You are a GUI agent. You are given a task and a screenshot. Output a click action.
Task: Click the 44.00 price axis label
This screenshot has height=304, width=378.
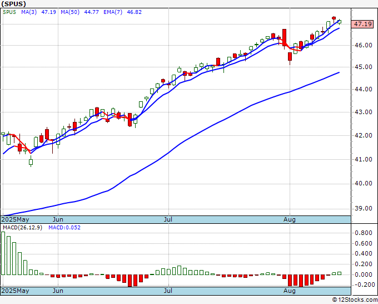point(364,89)
